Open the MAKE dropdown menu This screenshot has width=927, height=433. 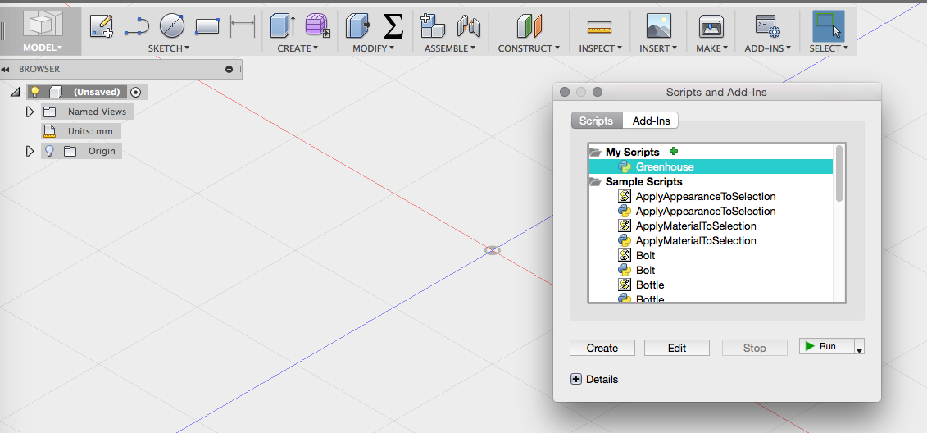[711, 48]
